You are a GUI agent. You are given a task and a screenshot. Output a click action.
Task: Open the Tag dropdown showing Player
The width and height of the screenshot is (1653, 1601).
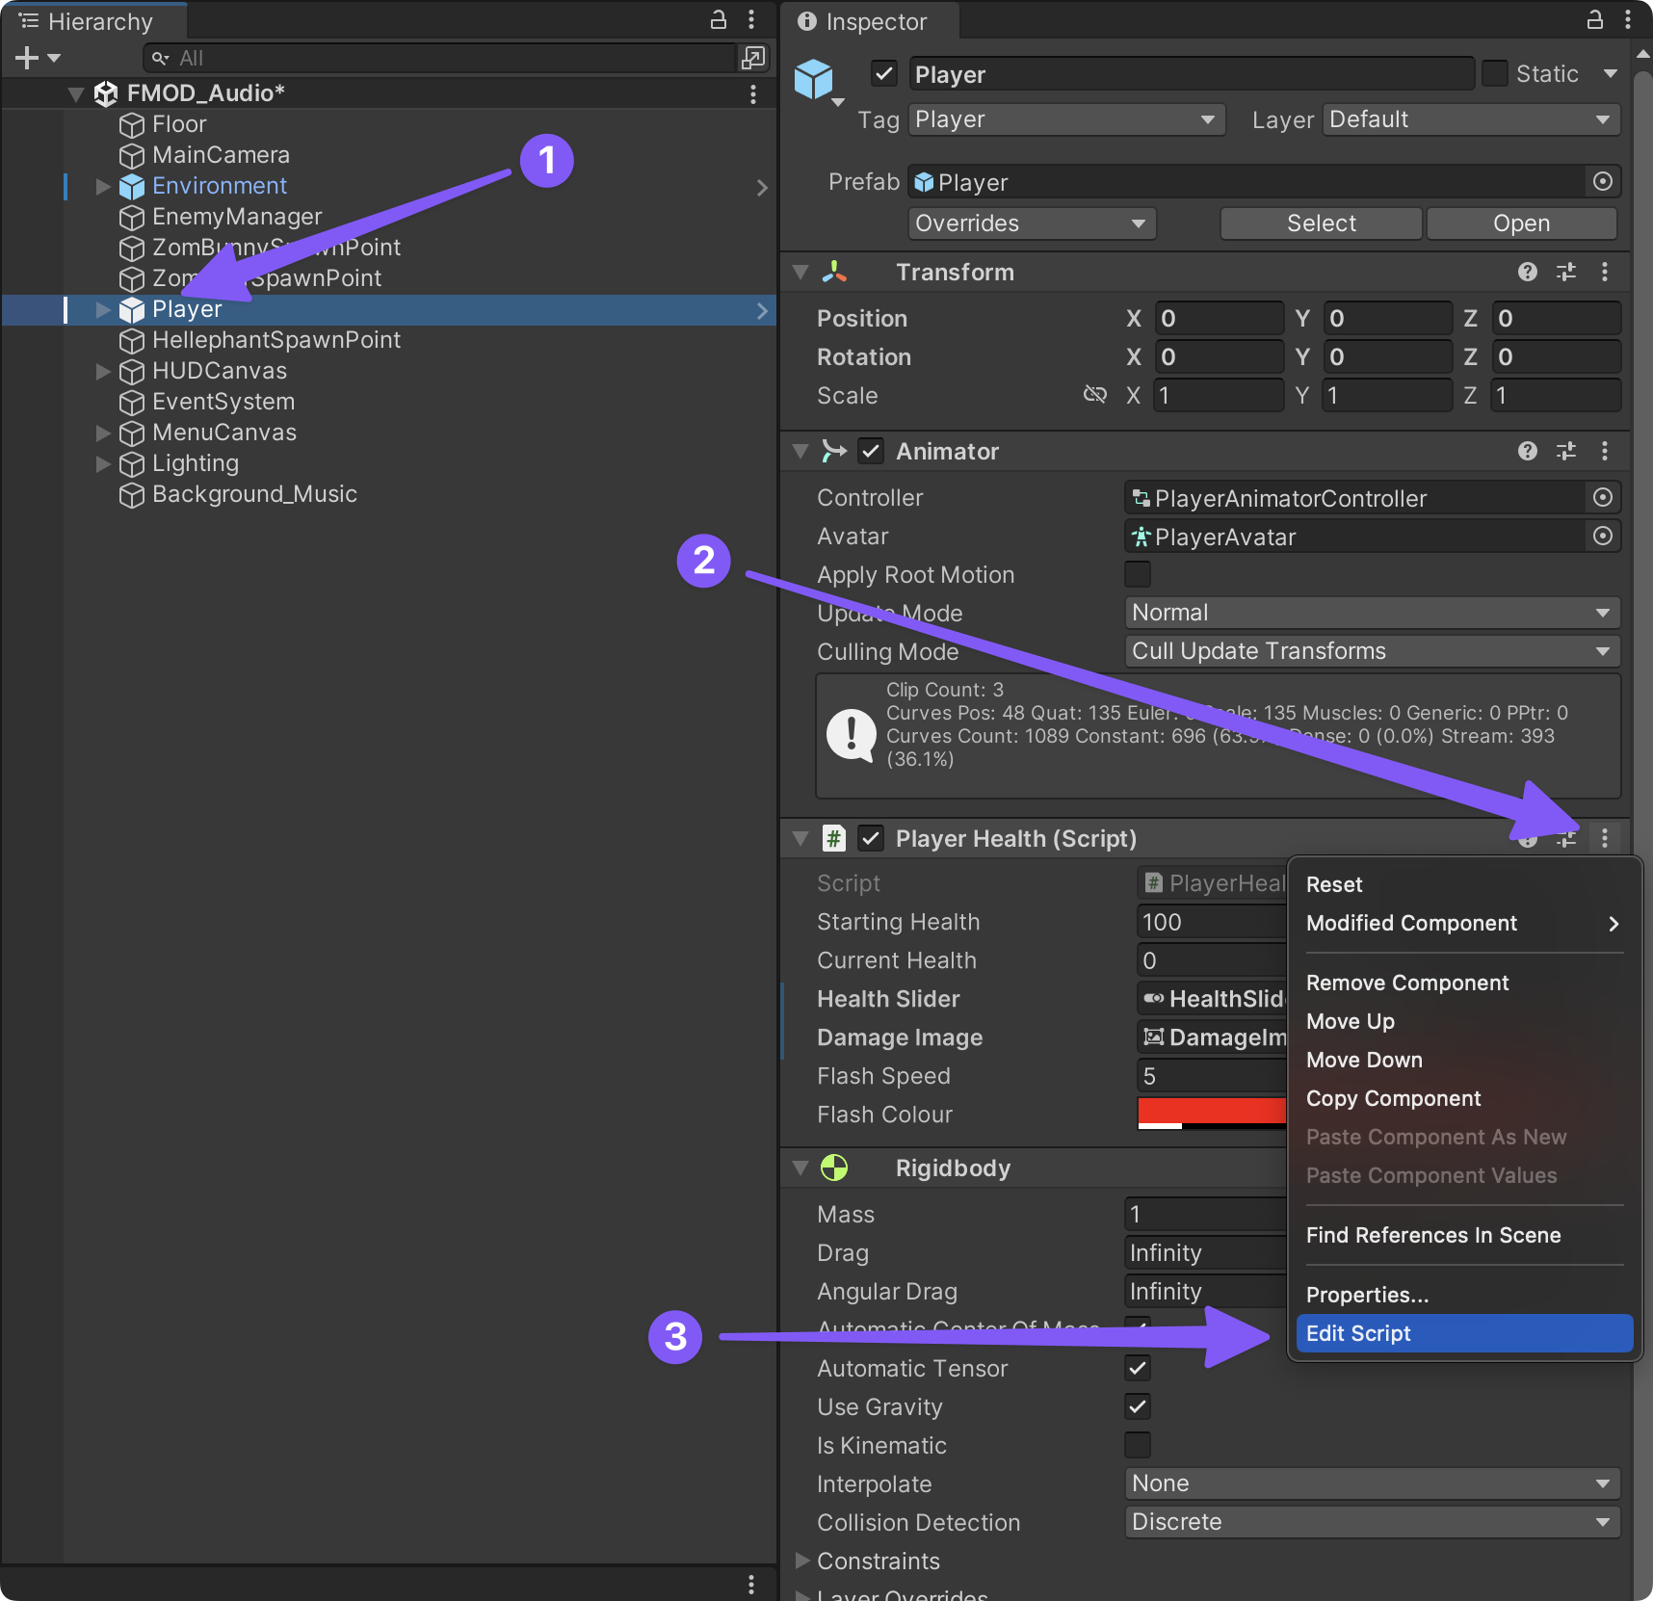[x=1064, y=119]
